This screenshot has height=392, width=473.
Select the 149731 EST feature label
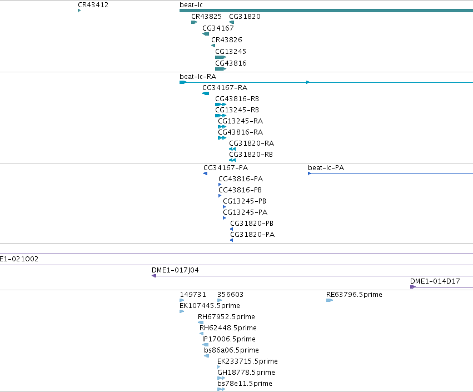[x=193, y=295]
